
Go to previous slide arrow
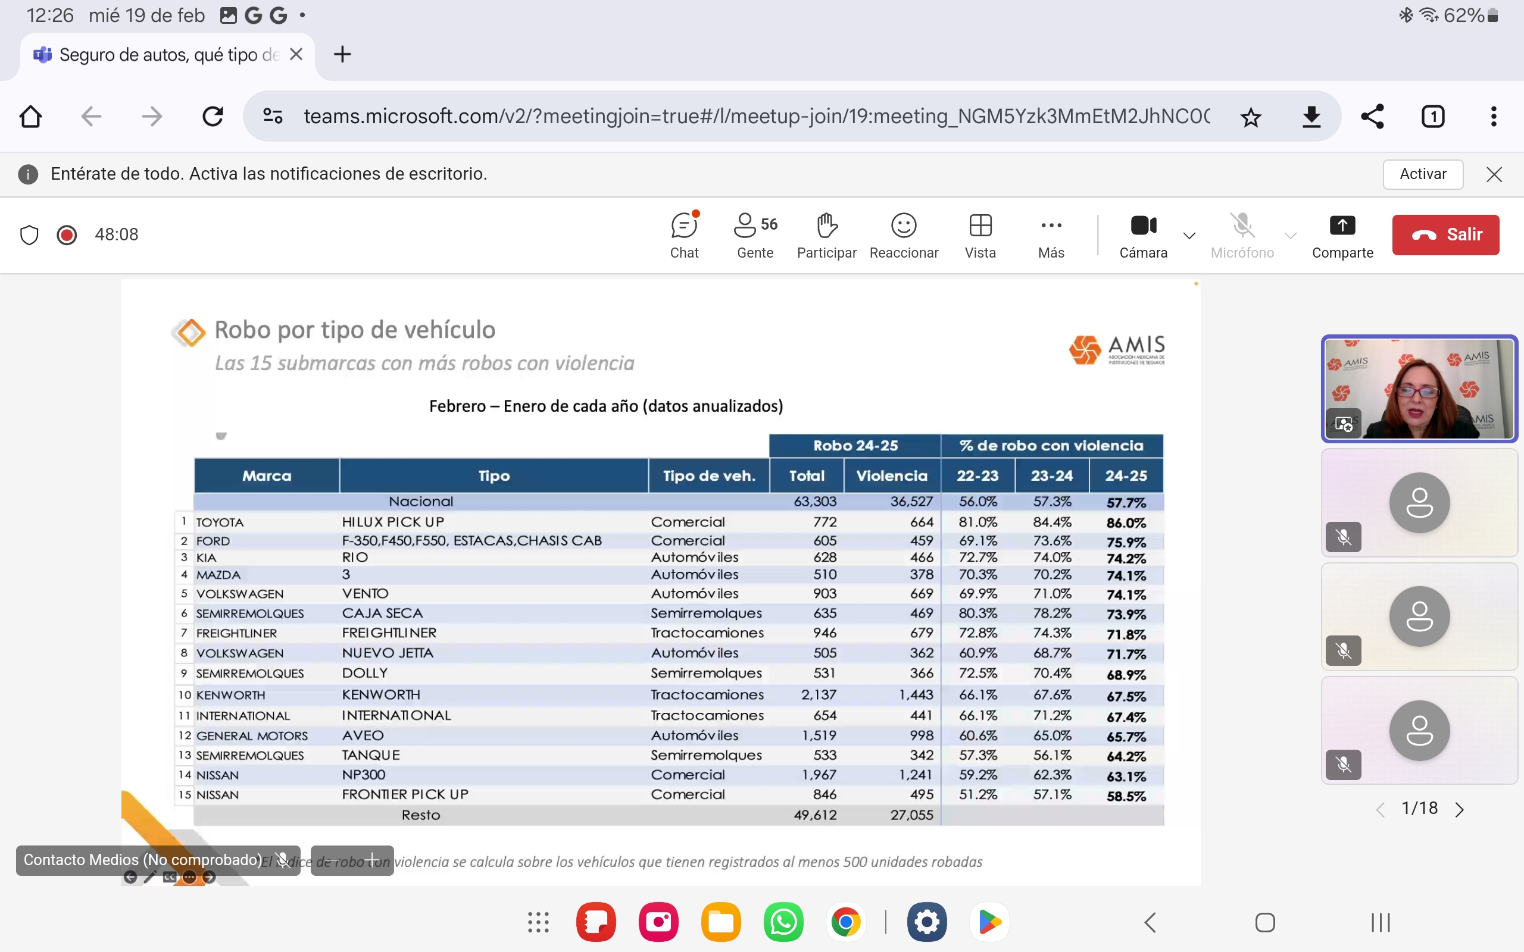point(130,877)
